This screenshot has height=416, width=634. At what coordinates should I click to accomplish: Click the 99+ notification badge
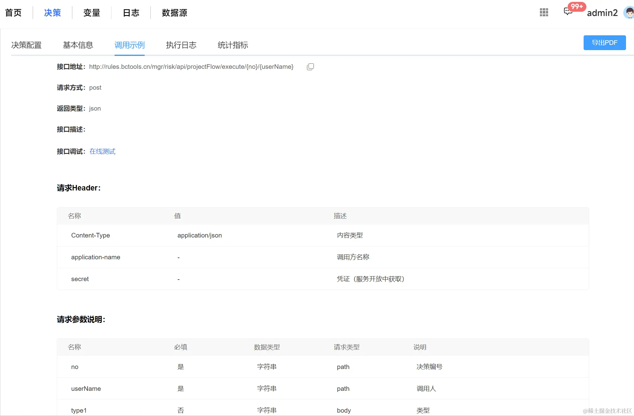click(x=577, y=6)
